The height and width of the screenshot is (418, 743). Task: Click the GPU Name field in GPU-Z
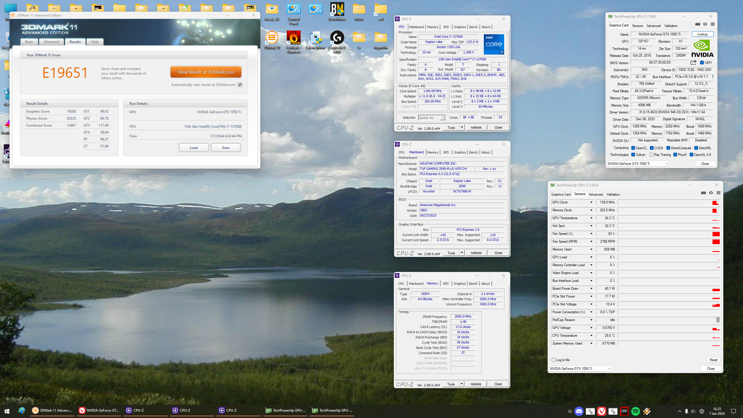pos(659,34)
